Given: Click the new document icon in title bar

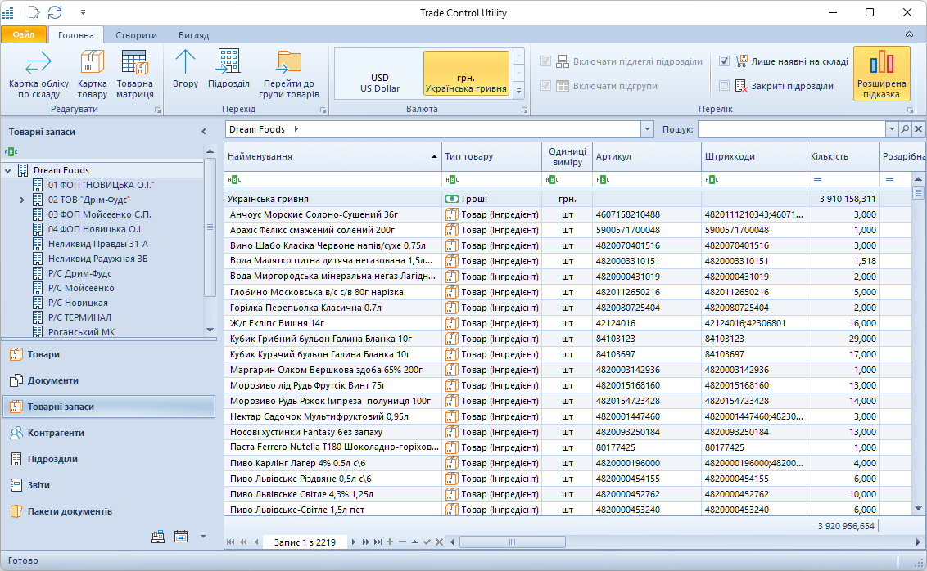Looking at the screenshot, I should (x=33, y=12).
